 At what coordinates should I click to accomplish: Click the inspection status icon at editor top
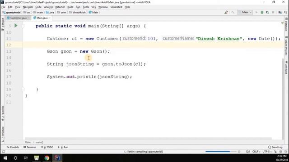[x=282, y=23]
